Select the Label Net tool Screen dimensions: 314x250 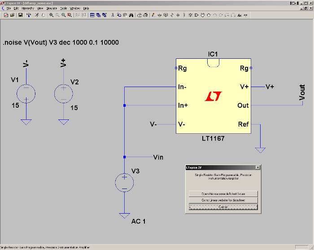(x=166, y=15)
